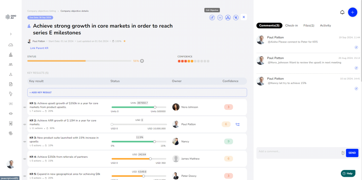Click the attachment paperclip in comment box
Image resolution: width=362 pixels, height=180 pixels.
pos(343,153)
